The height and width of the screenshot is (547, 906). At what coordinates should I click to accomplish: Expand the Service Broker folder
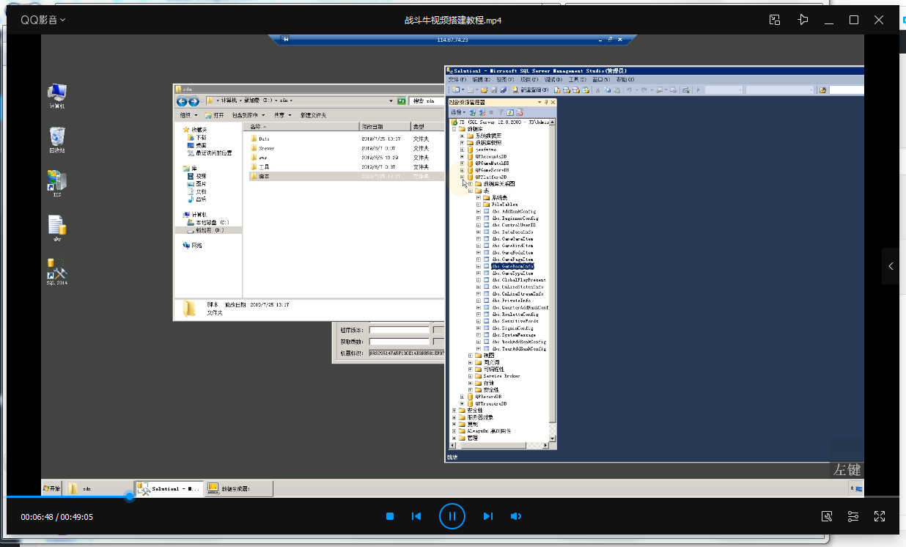[470, 376]
